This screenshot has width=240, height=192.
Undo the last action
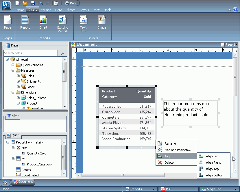(41, 3)
